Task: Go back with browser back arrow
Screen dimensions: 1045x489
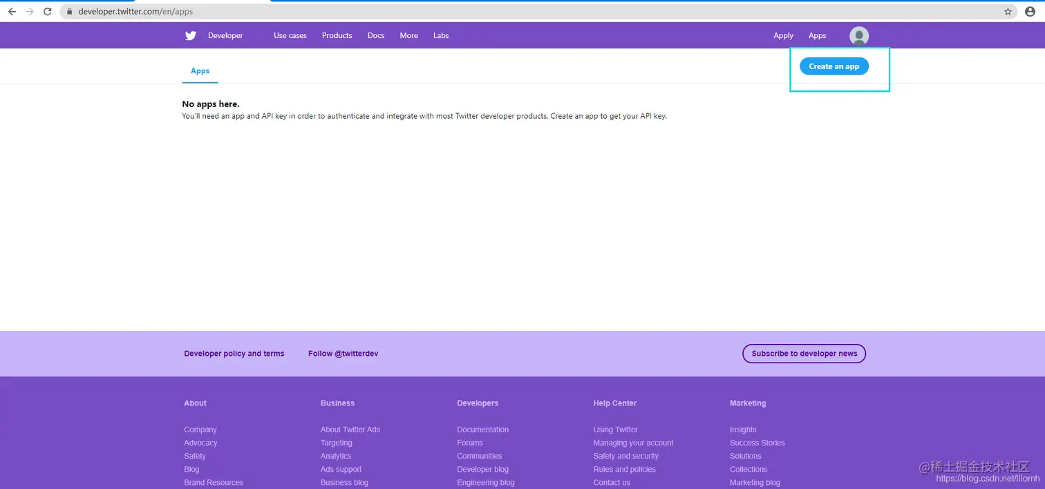Action: coord(12,12)
